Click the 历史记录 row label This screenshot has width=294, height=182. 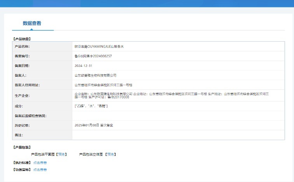[x=22, y=125]
